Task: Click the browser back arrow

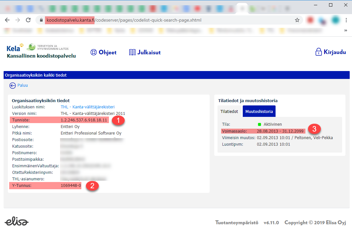Action: pyautogui.click(x=7, y=20)
